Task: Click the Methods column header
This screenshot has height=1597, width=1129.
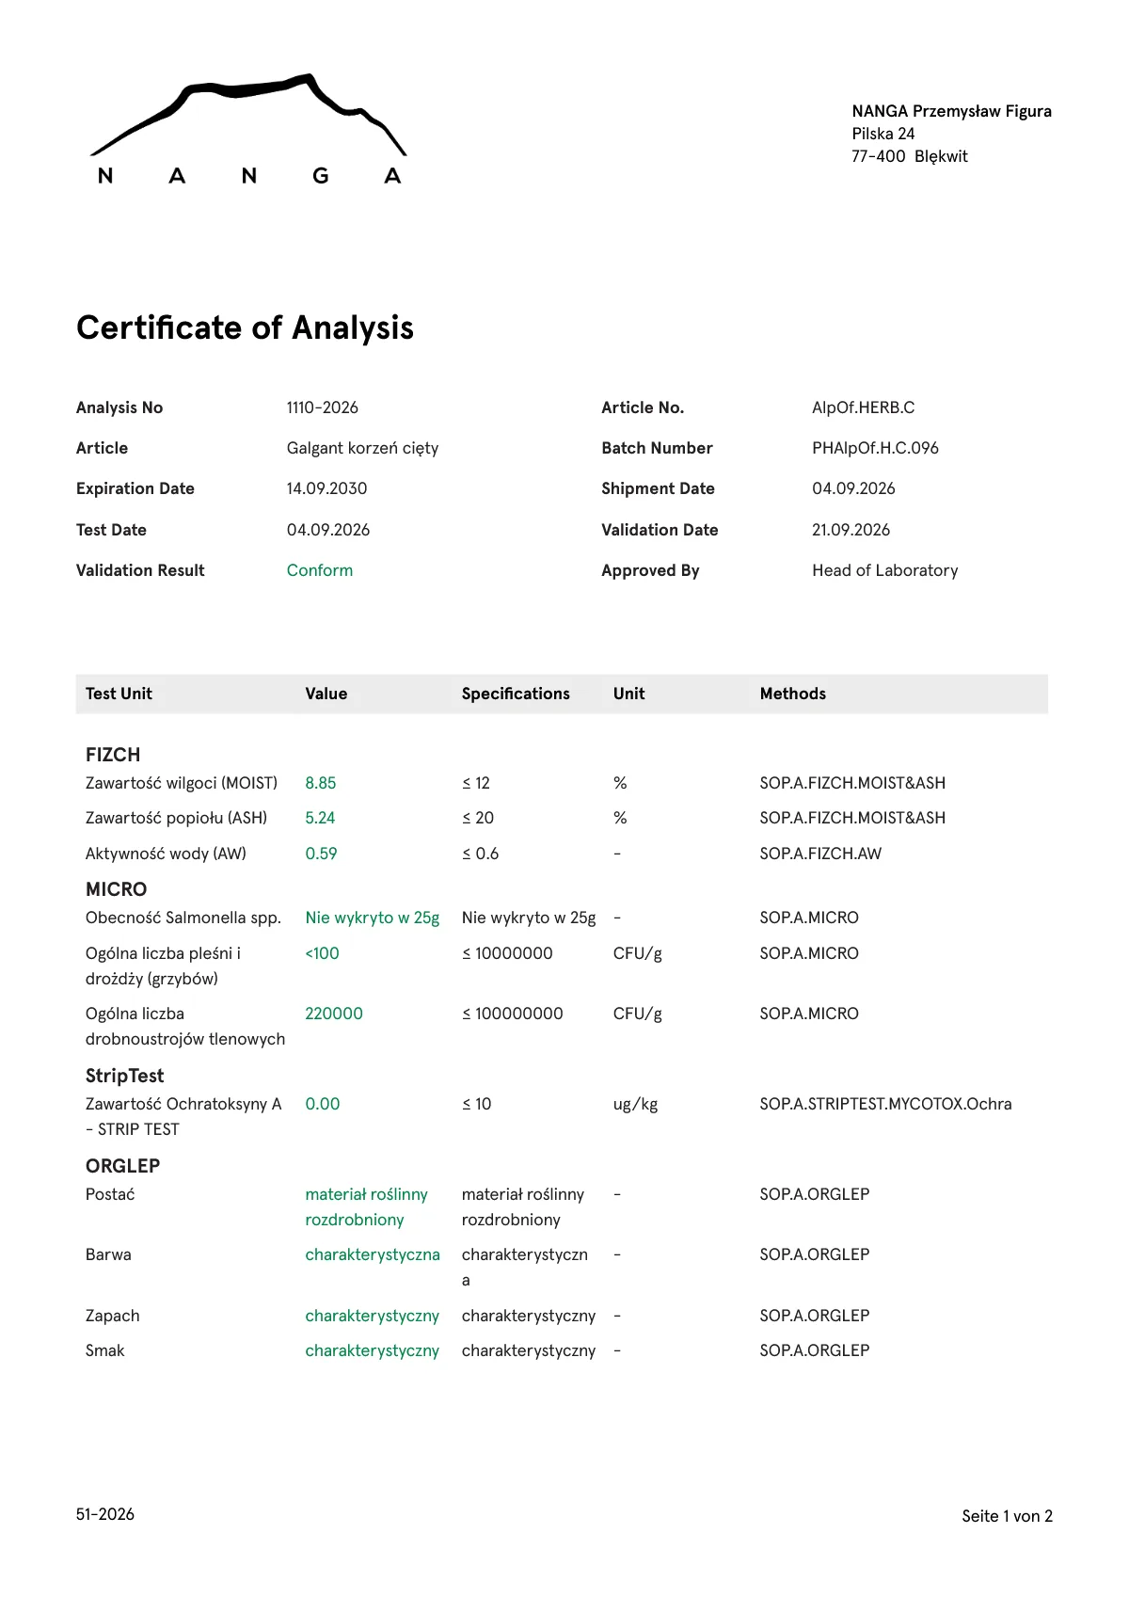Action: [x=792, y=694]
